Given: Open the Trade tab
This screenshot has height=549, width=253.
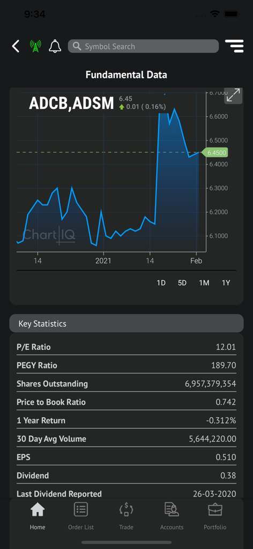Looking at the screenshot, I should coord(126,516).
